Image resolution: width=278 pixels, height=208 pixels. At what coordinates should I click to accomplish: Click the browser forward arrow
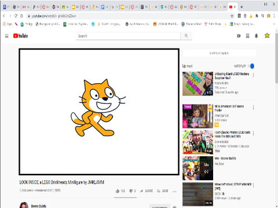[x=10, y=16]
